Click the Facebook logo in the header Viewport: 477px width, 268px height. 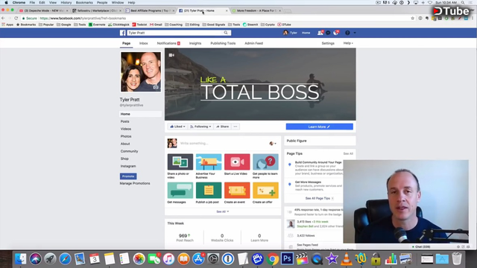pyautogui.click(x=122, y=33)
